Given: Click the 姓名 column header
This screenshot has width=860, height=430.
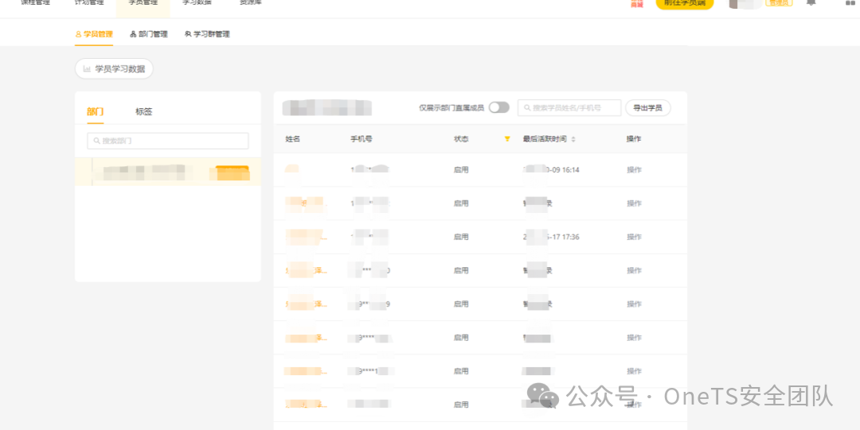Looking at the screenshot, I should [x=293, y=139].
